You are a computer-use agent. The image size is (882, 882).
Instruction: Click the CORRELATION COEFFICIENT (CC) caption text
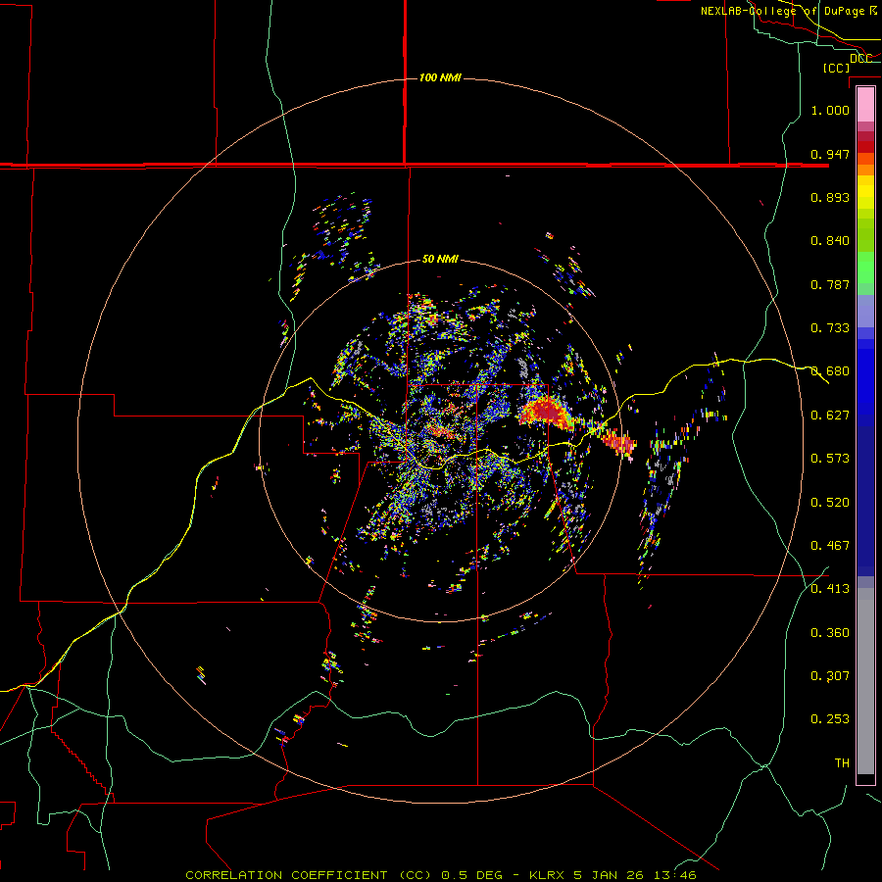[309, 875]
